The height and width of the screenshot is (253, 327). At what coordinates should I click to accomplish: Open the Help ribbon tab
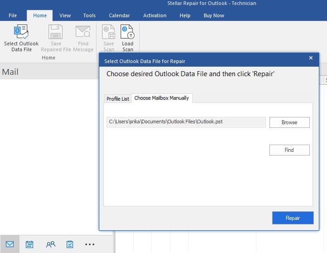(x=185, y=15)
